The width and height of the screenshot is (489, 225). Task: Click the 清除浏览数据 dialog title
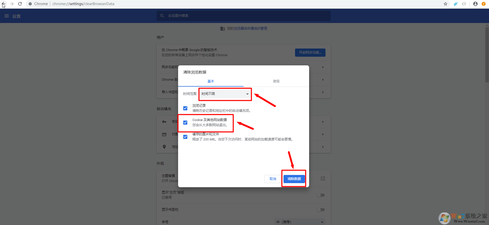pyautogui.click(x=195, y=72)
